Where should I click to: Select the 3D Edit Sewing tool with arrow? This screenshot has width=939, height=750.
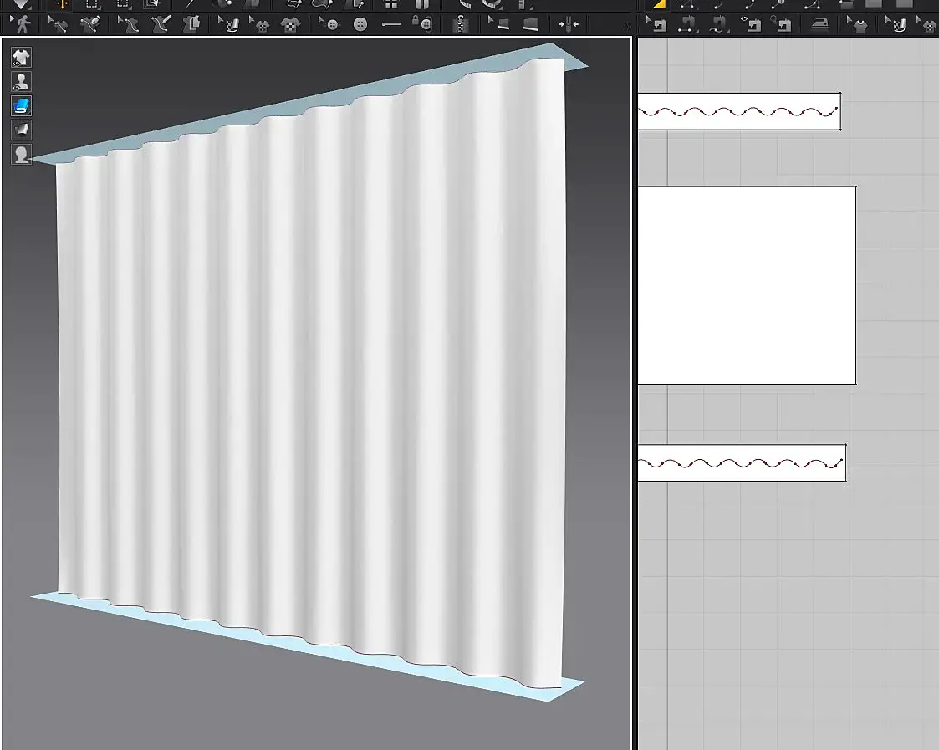coord(58,24)
